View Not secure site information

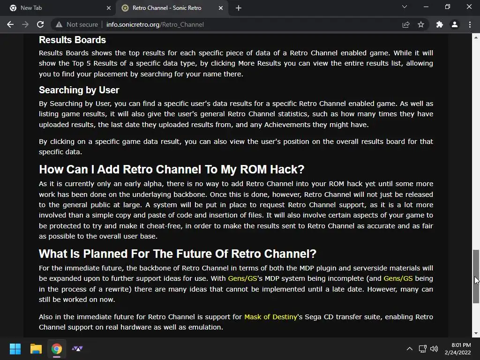[77, 24]
